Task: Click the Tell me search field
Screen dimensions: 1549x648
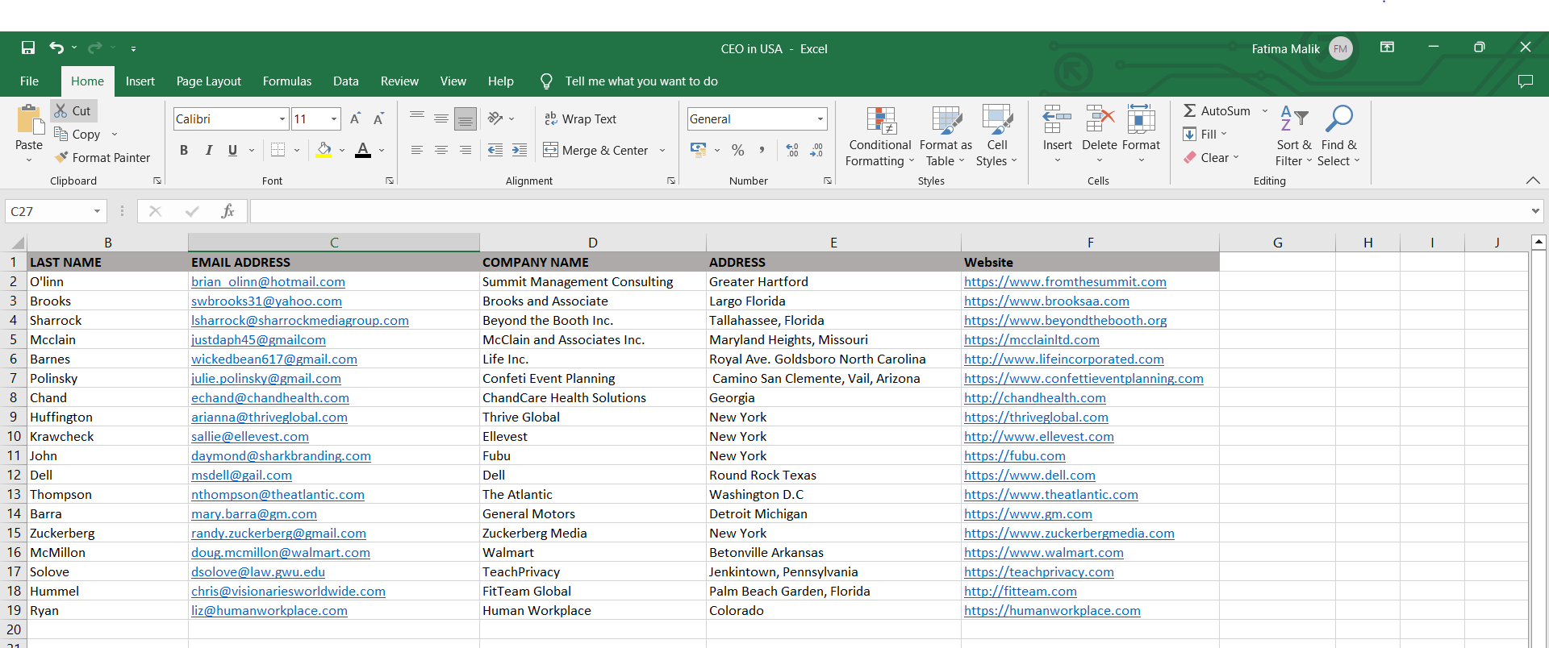Action: point(641,81)
